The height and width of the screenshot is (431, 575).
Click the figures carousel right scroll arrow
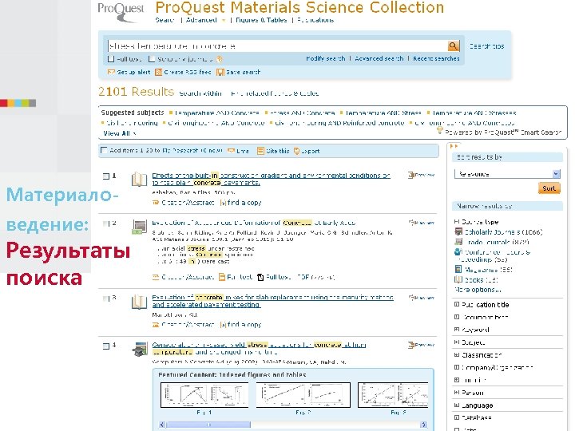pos(423,425)
